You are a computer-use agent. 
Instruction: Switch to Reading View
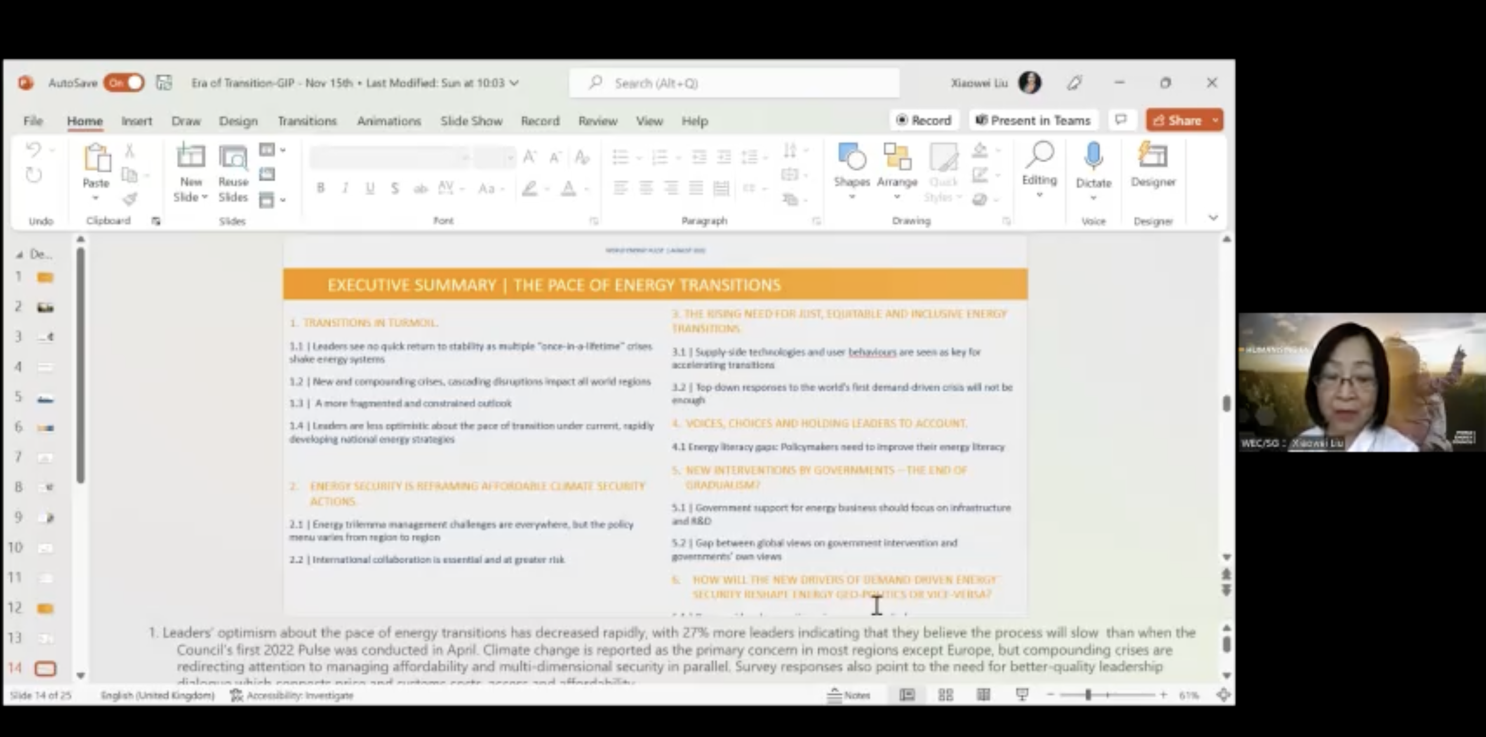point(983,695)
